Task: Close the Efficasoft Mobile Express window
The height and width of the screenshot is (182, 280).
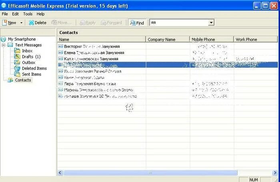Action: (274, 6)
